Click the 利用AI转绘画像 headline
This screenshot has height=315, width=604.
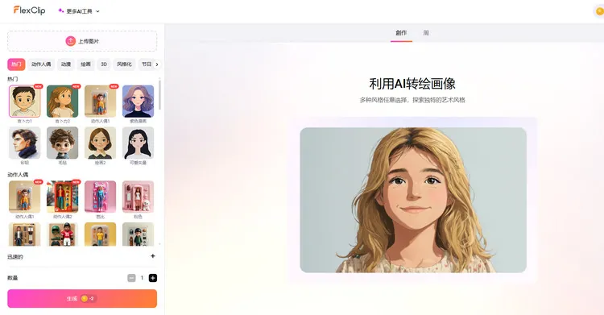[412, 84]
